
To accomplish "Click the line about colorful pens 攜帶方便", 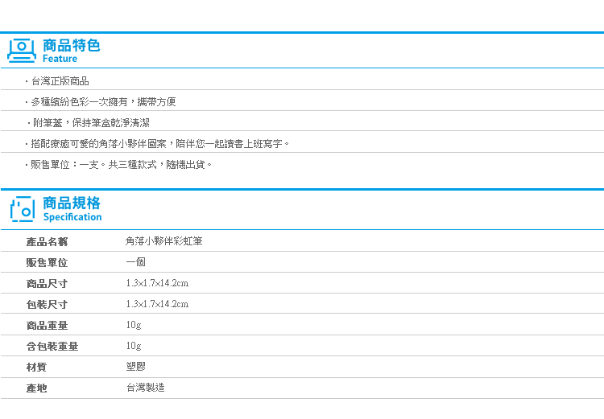I will (x=103, y=102).
